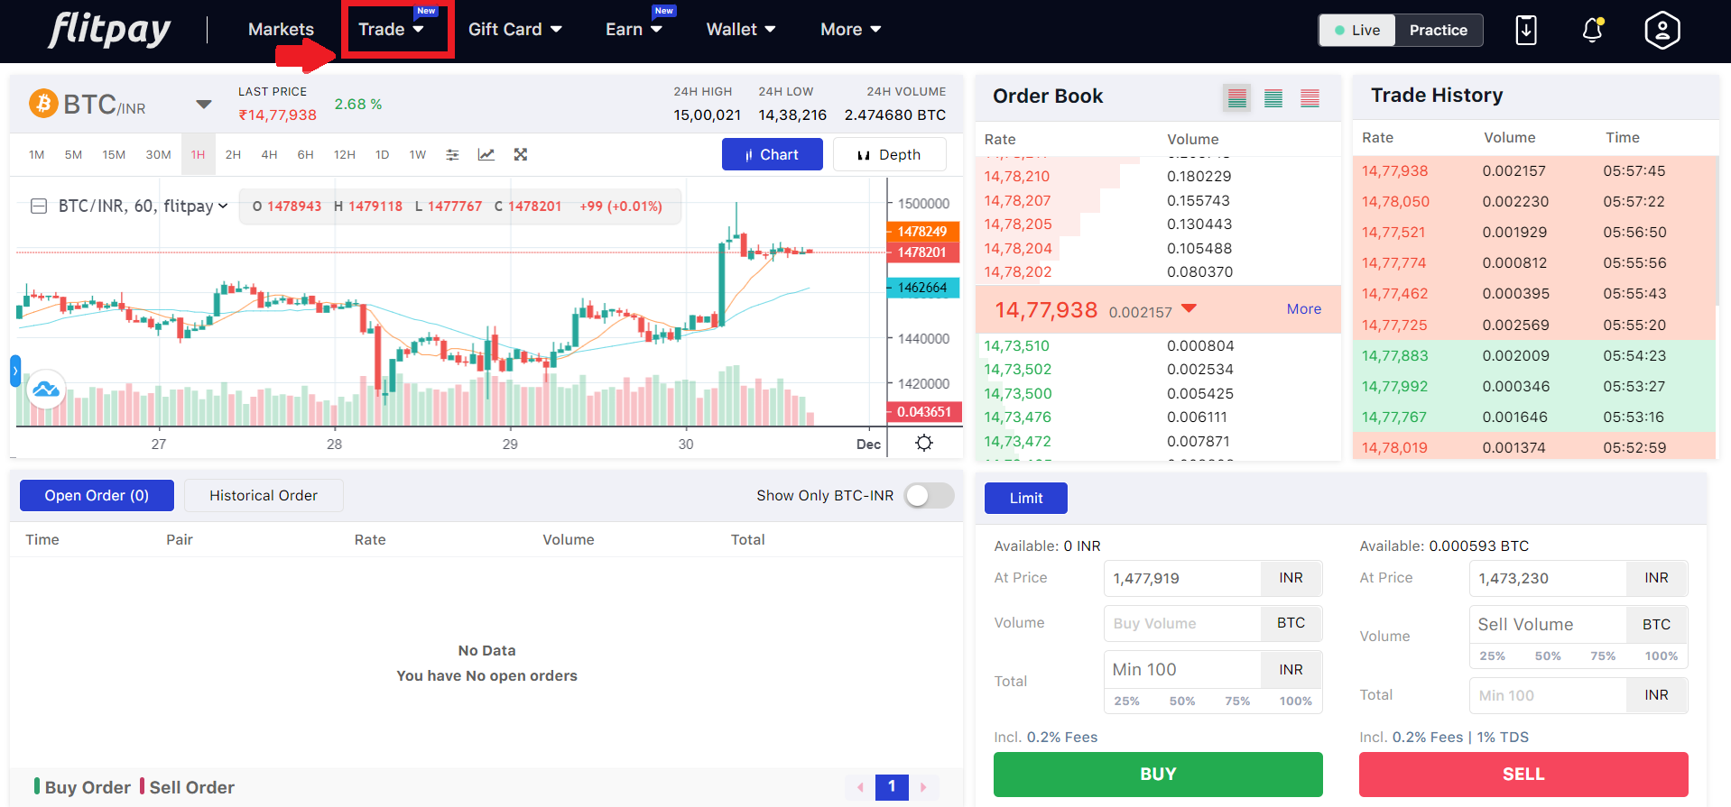This screenshot has height=807, width=1731.
Task: Select 1H timeframe
Action: click(x=199, y=155)
